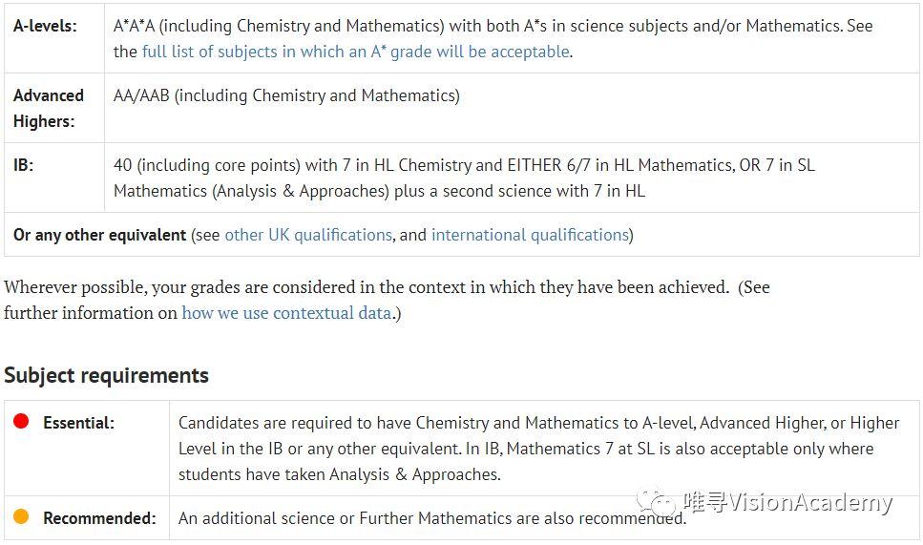Click the Subject requirements heading
Image resolution: width=923 pixels, height=545 pixels.
(x=106, y=375)
